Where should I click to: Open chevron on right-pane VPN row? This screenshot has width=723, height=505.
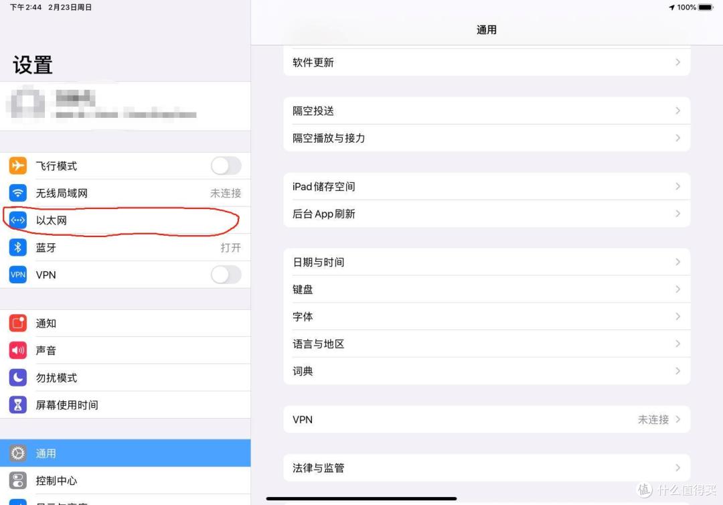tap(677, 419)
